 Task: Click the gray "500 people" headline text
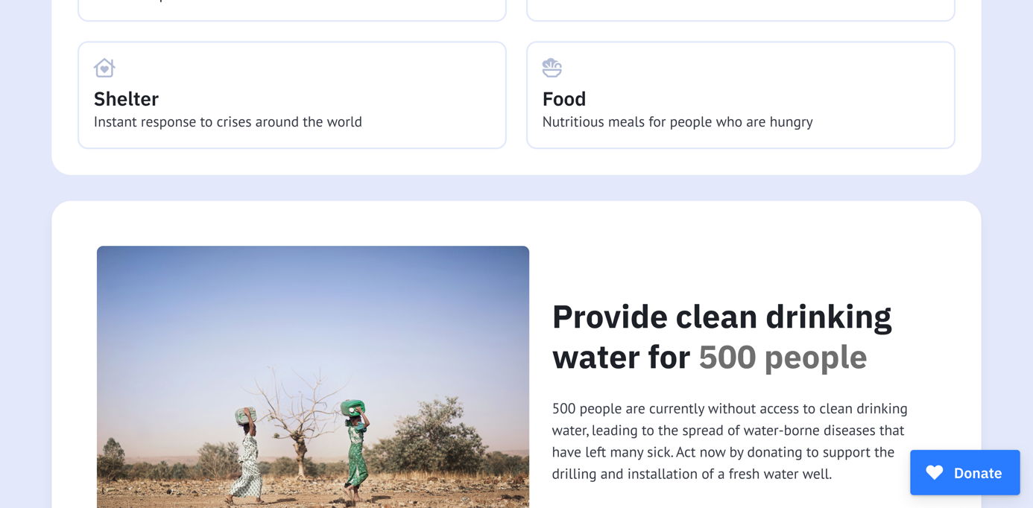[x=783, y=358]
